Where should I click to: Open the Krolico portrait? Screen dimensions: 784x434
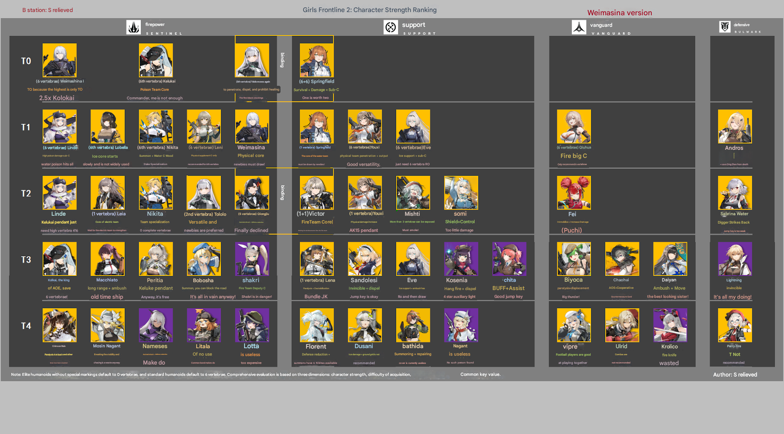click(x=670, y=325)
